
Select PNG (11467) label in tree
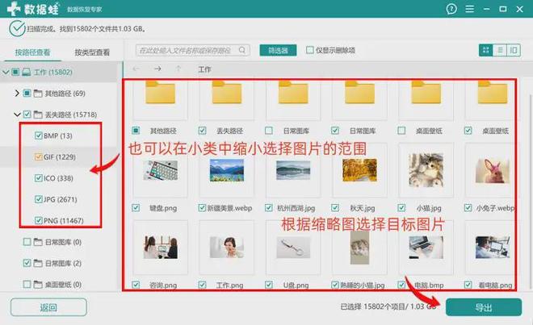64,221
